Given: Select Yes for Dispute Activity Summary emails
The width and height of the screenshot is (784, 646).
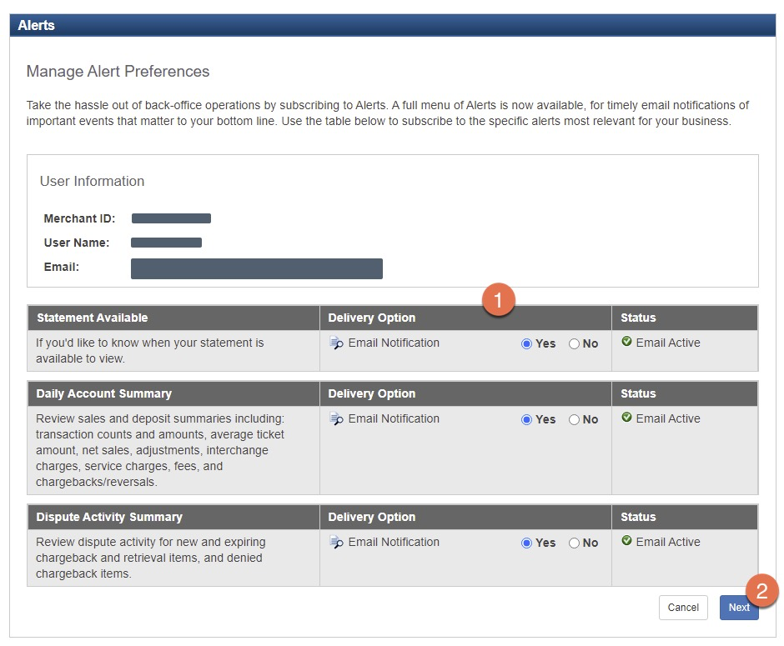Looking at the screenshot, I should click(x=526, y=543).
